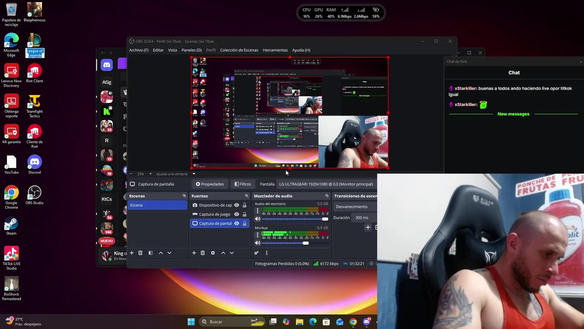Delete the selected scene with trash icon
584x329 pixels.
point(140,253)
